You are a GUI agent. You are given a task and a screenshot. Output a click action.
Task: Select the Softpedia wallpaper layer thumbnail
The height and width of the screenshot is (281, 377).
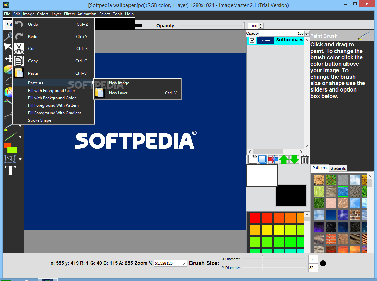(x=266, y=40)
